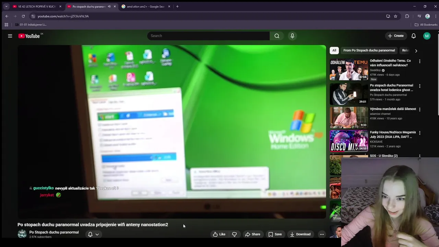Viewport: 439px width, 247px height.
Task: Open the All Bookmarks folder
Action: coord(426,25)
